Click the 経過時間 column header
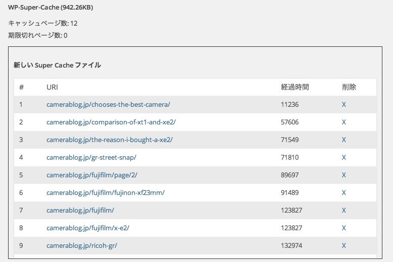This screenshot has width=393, height=262. coord(295,87)
